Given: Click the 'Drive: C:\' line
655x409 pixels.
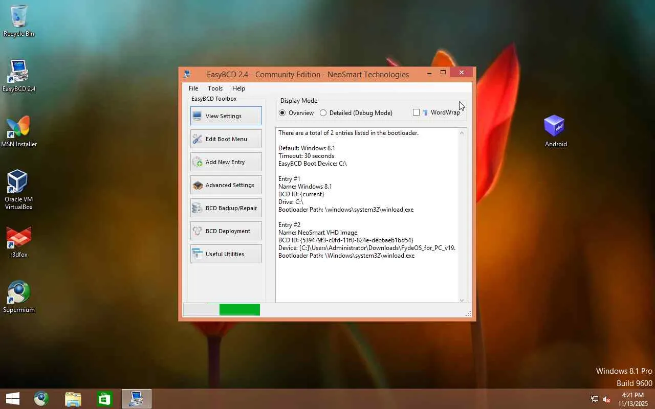Looking at the screenshot, I should coord(291,202).
